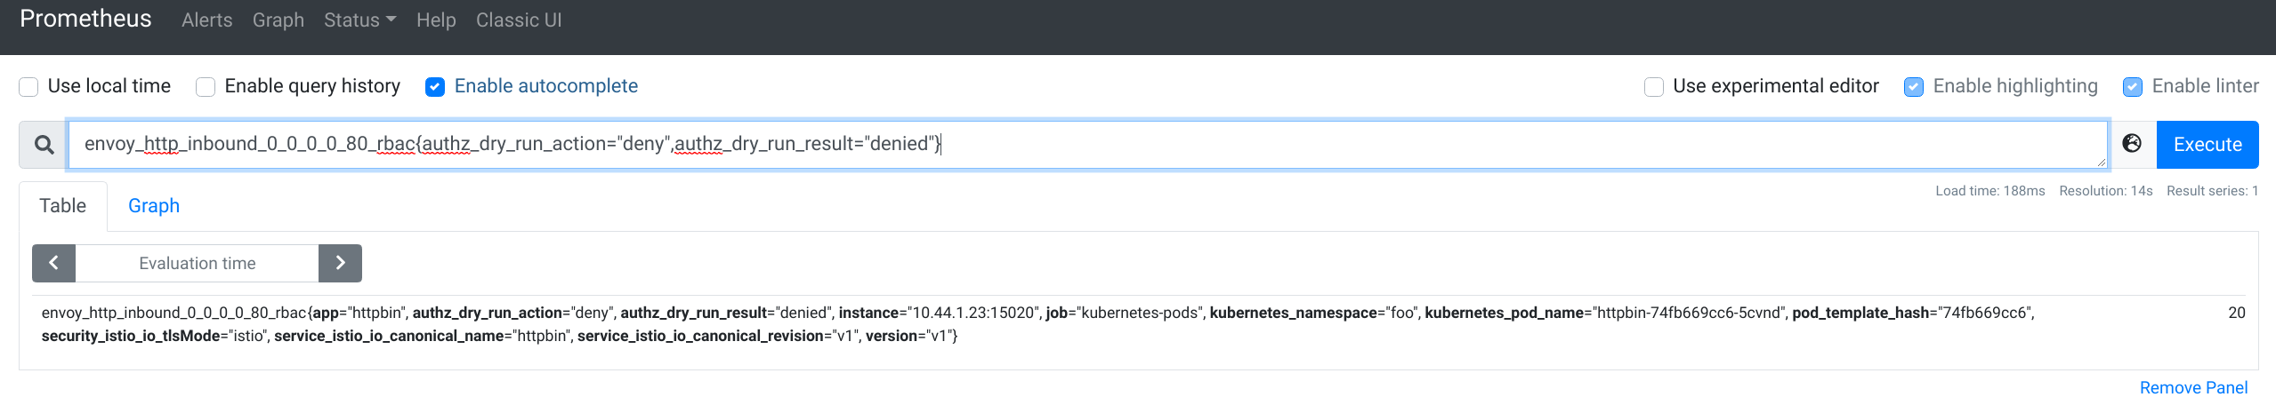Screen dimensions: 2276x413
Task: Expand the Status dropdown menu
Action: [x=359, y=20]
